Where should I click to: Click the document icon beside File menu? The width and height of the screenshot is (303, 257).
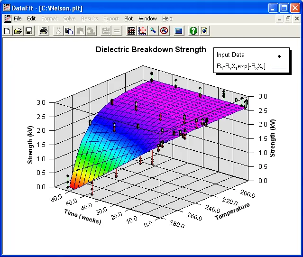8,19
